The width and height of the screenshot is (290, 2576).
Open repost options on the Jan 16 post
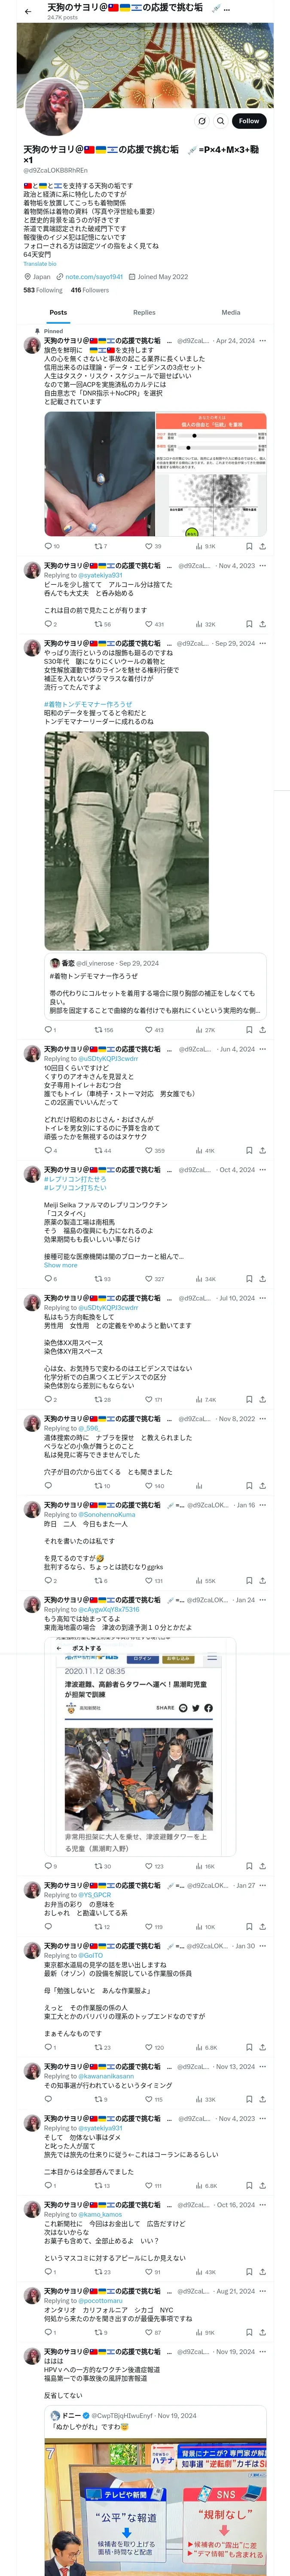tap(98, 1580)
